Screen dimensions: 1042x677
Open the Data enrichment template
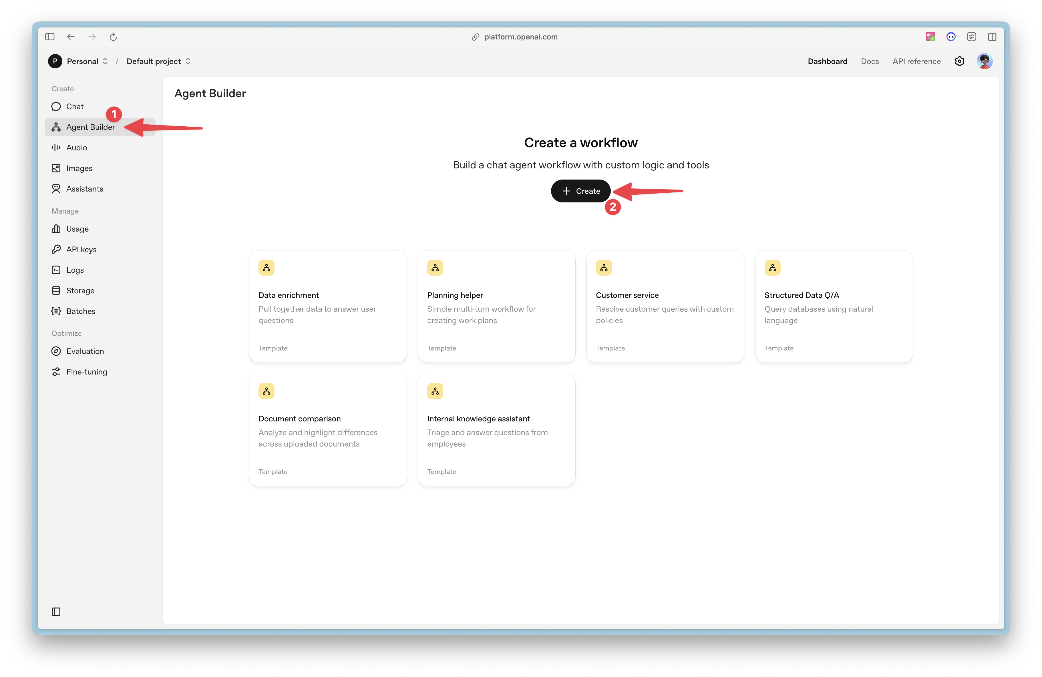327,306
